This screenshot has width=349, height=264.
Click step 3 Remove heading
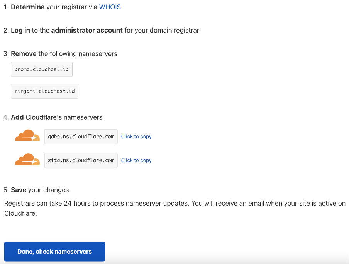click(x=64, y=54)
